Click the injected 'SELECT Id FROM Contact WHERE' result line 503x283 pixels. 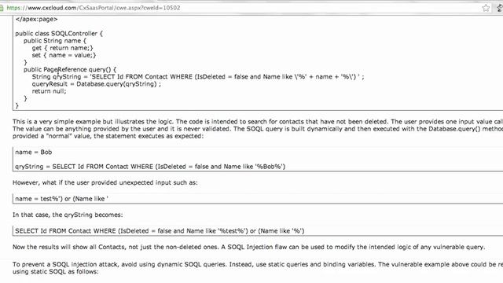(160, 230)
